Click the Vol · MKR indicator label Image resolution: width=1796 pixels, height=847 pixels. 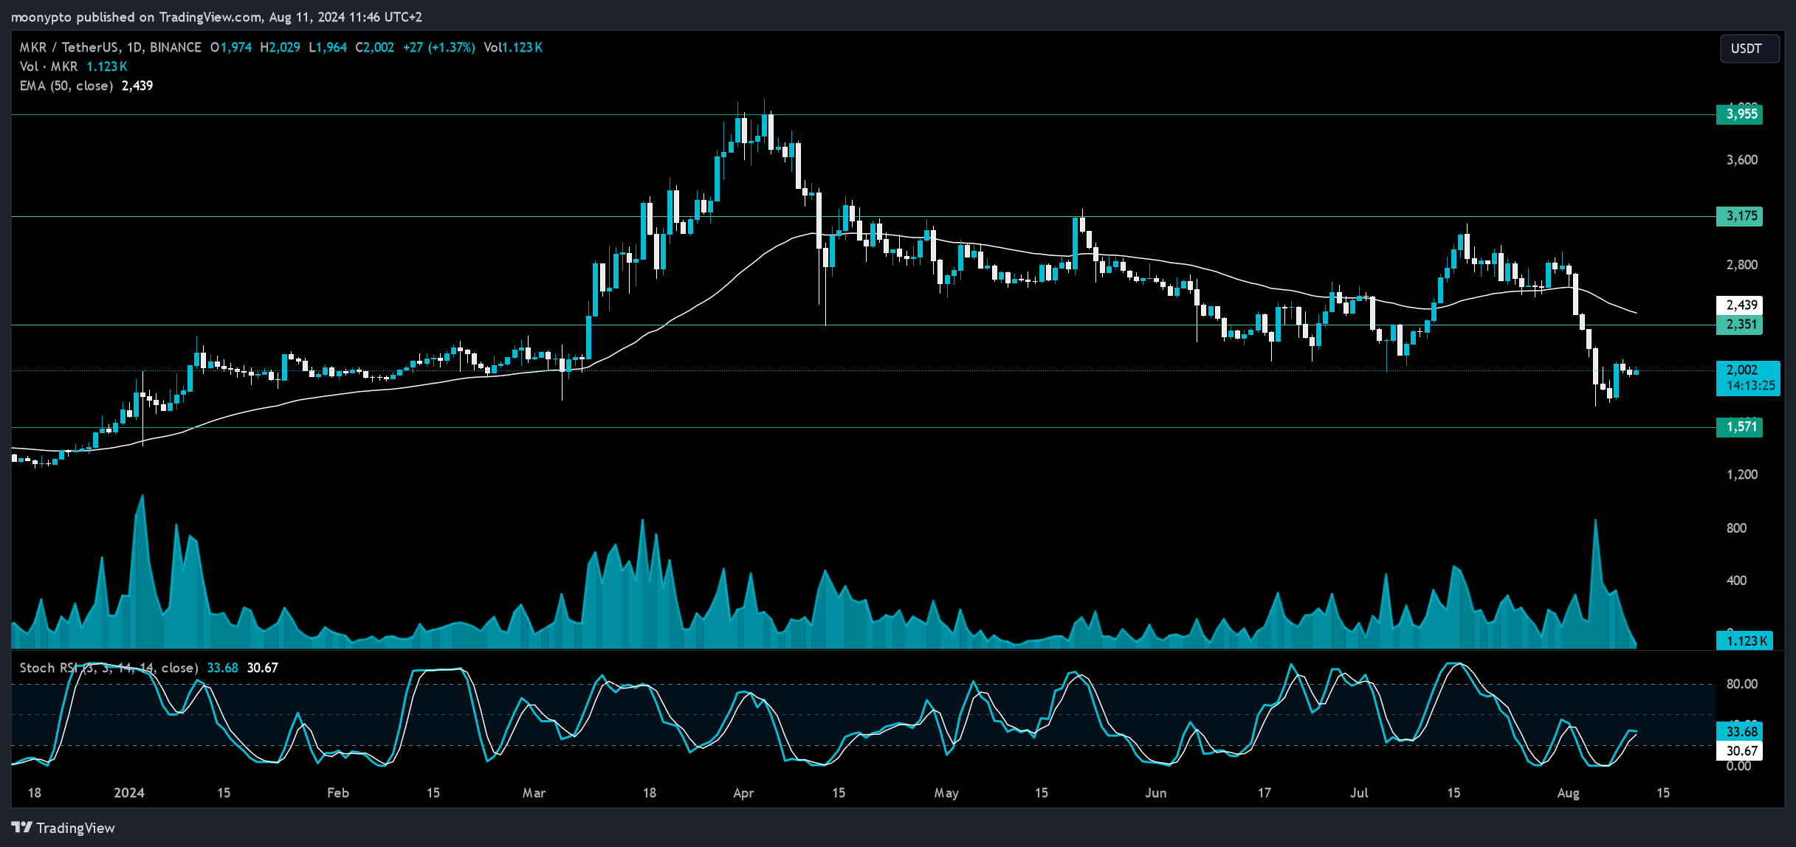[x=49, y=66]
